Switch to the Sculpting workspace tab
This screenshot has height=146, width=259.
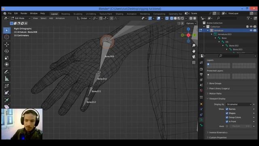coord(78,14)
